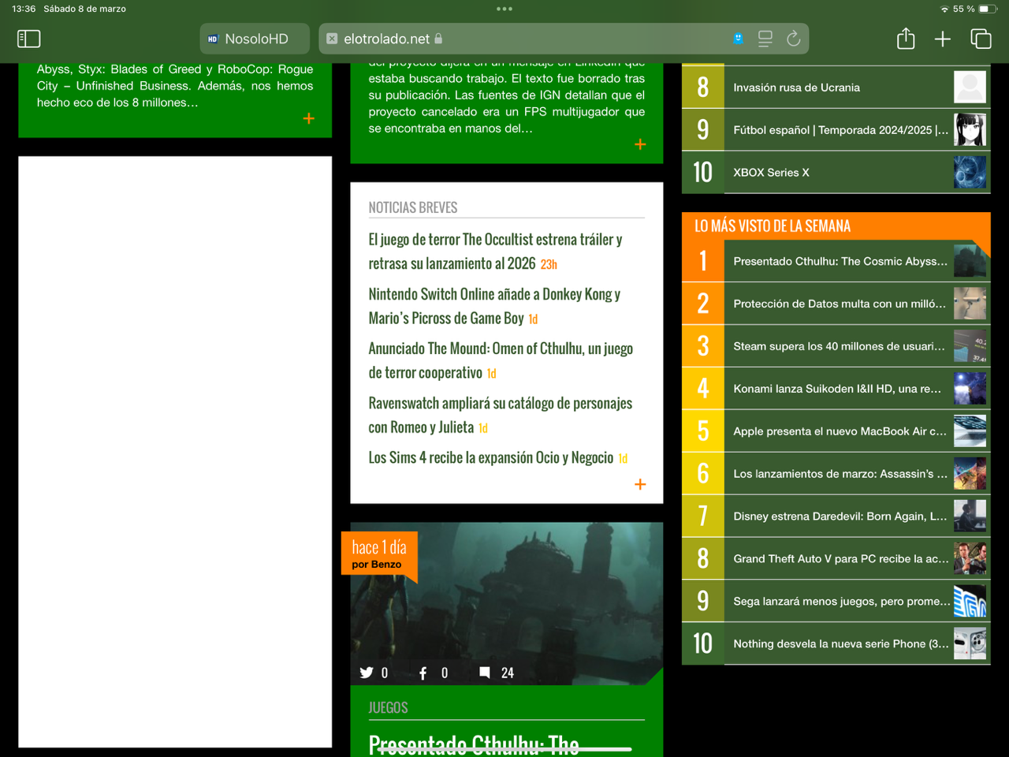Check the battery status icon
Viewport: 1009px width, 757px height.
tap(989, 9)
